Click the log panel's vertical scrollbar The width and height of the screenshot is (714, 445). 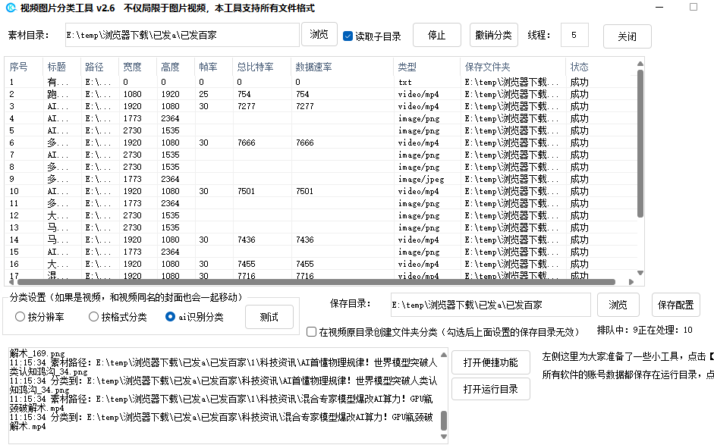tap(444, 421)
